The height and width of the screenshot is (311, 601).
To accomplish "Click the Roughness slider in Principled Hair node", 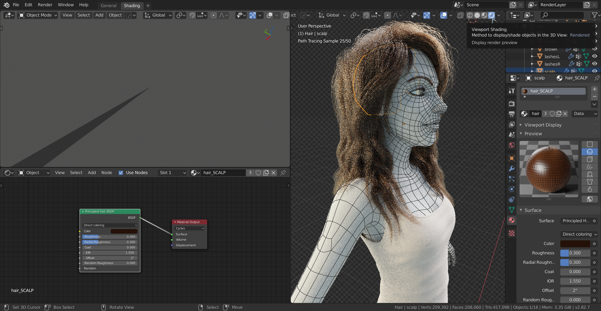I will [110, 237].
